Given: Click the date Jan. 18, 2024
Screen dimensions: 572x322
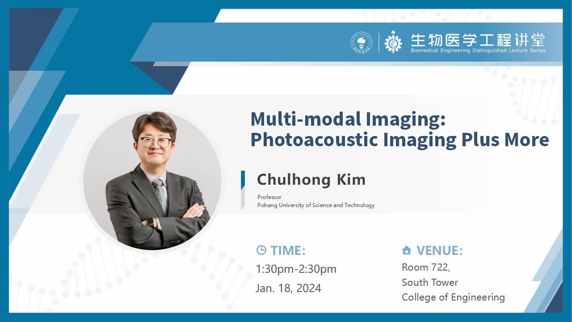Looking at the screenshot, I should 288,288.
